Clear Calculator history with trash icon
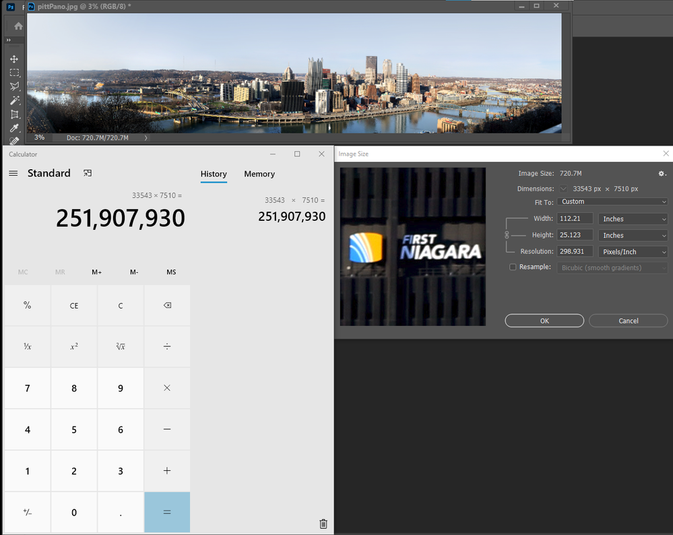Viewport: 673px width, 535px height. tap(323, 524)
